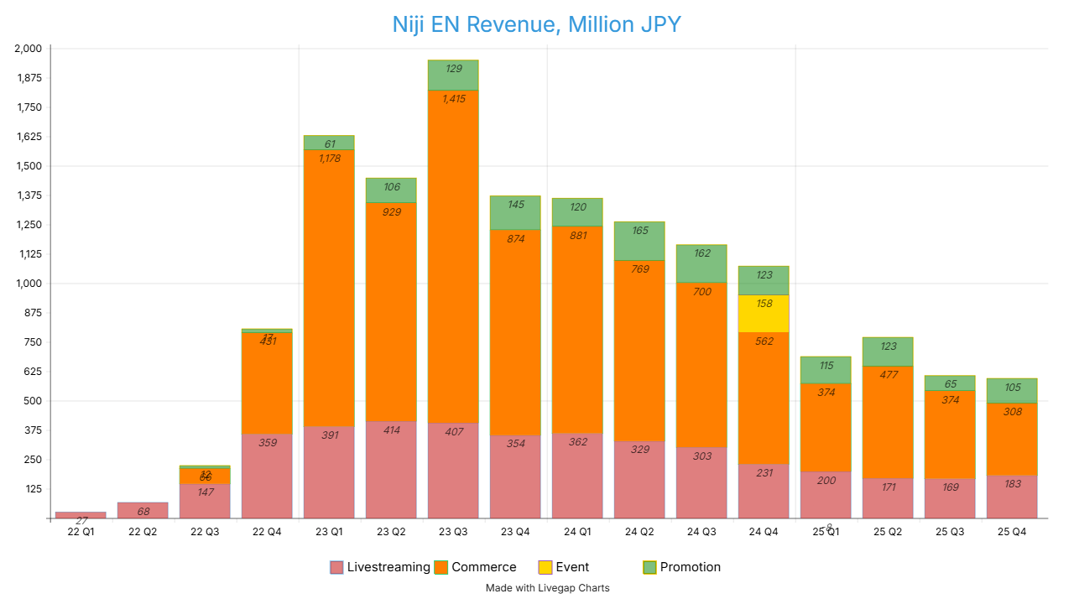Screen dimensions: 1074x604
Task: Toggle the Event legend color box
Action: [545, 567]
